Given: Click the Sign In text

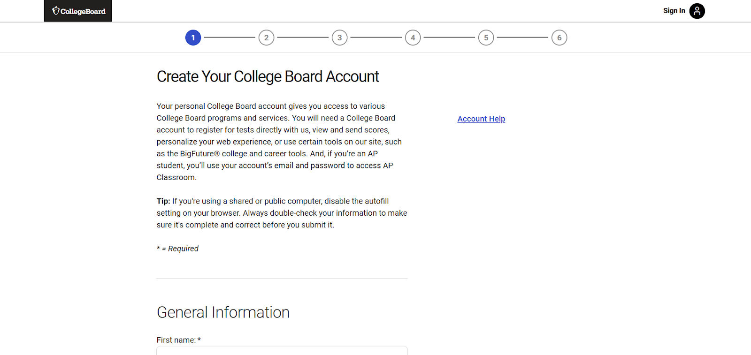Looking at the screenshot, I should 674,11.
